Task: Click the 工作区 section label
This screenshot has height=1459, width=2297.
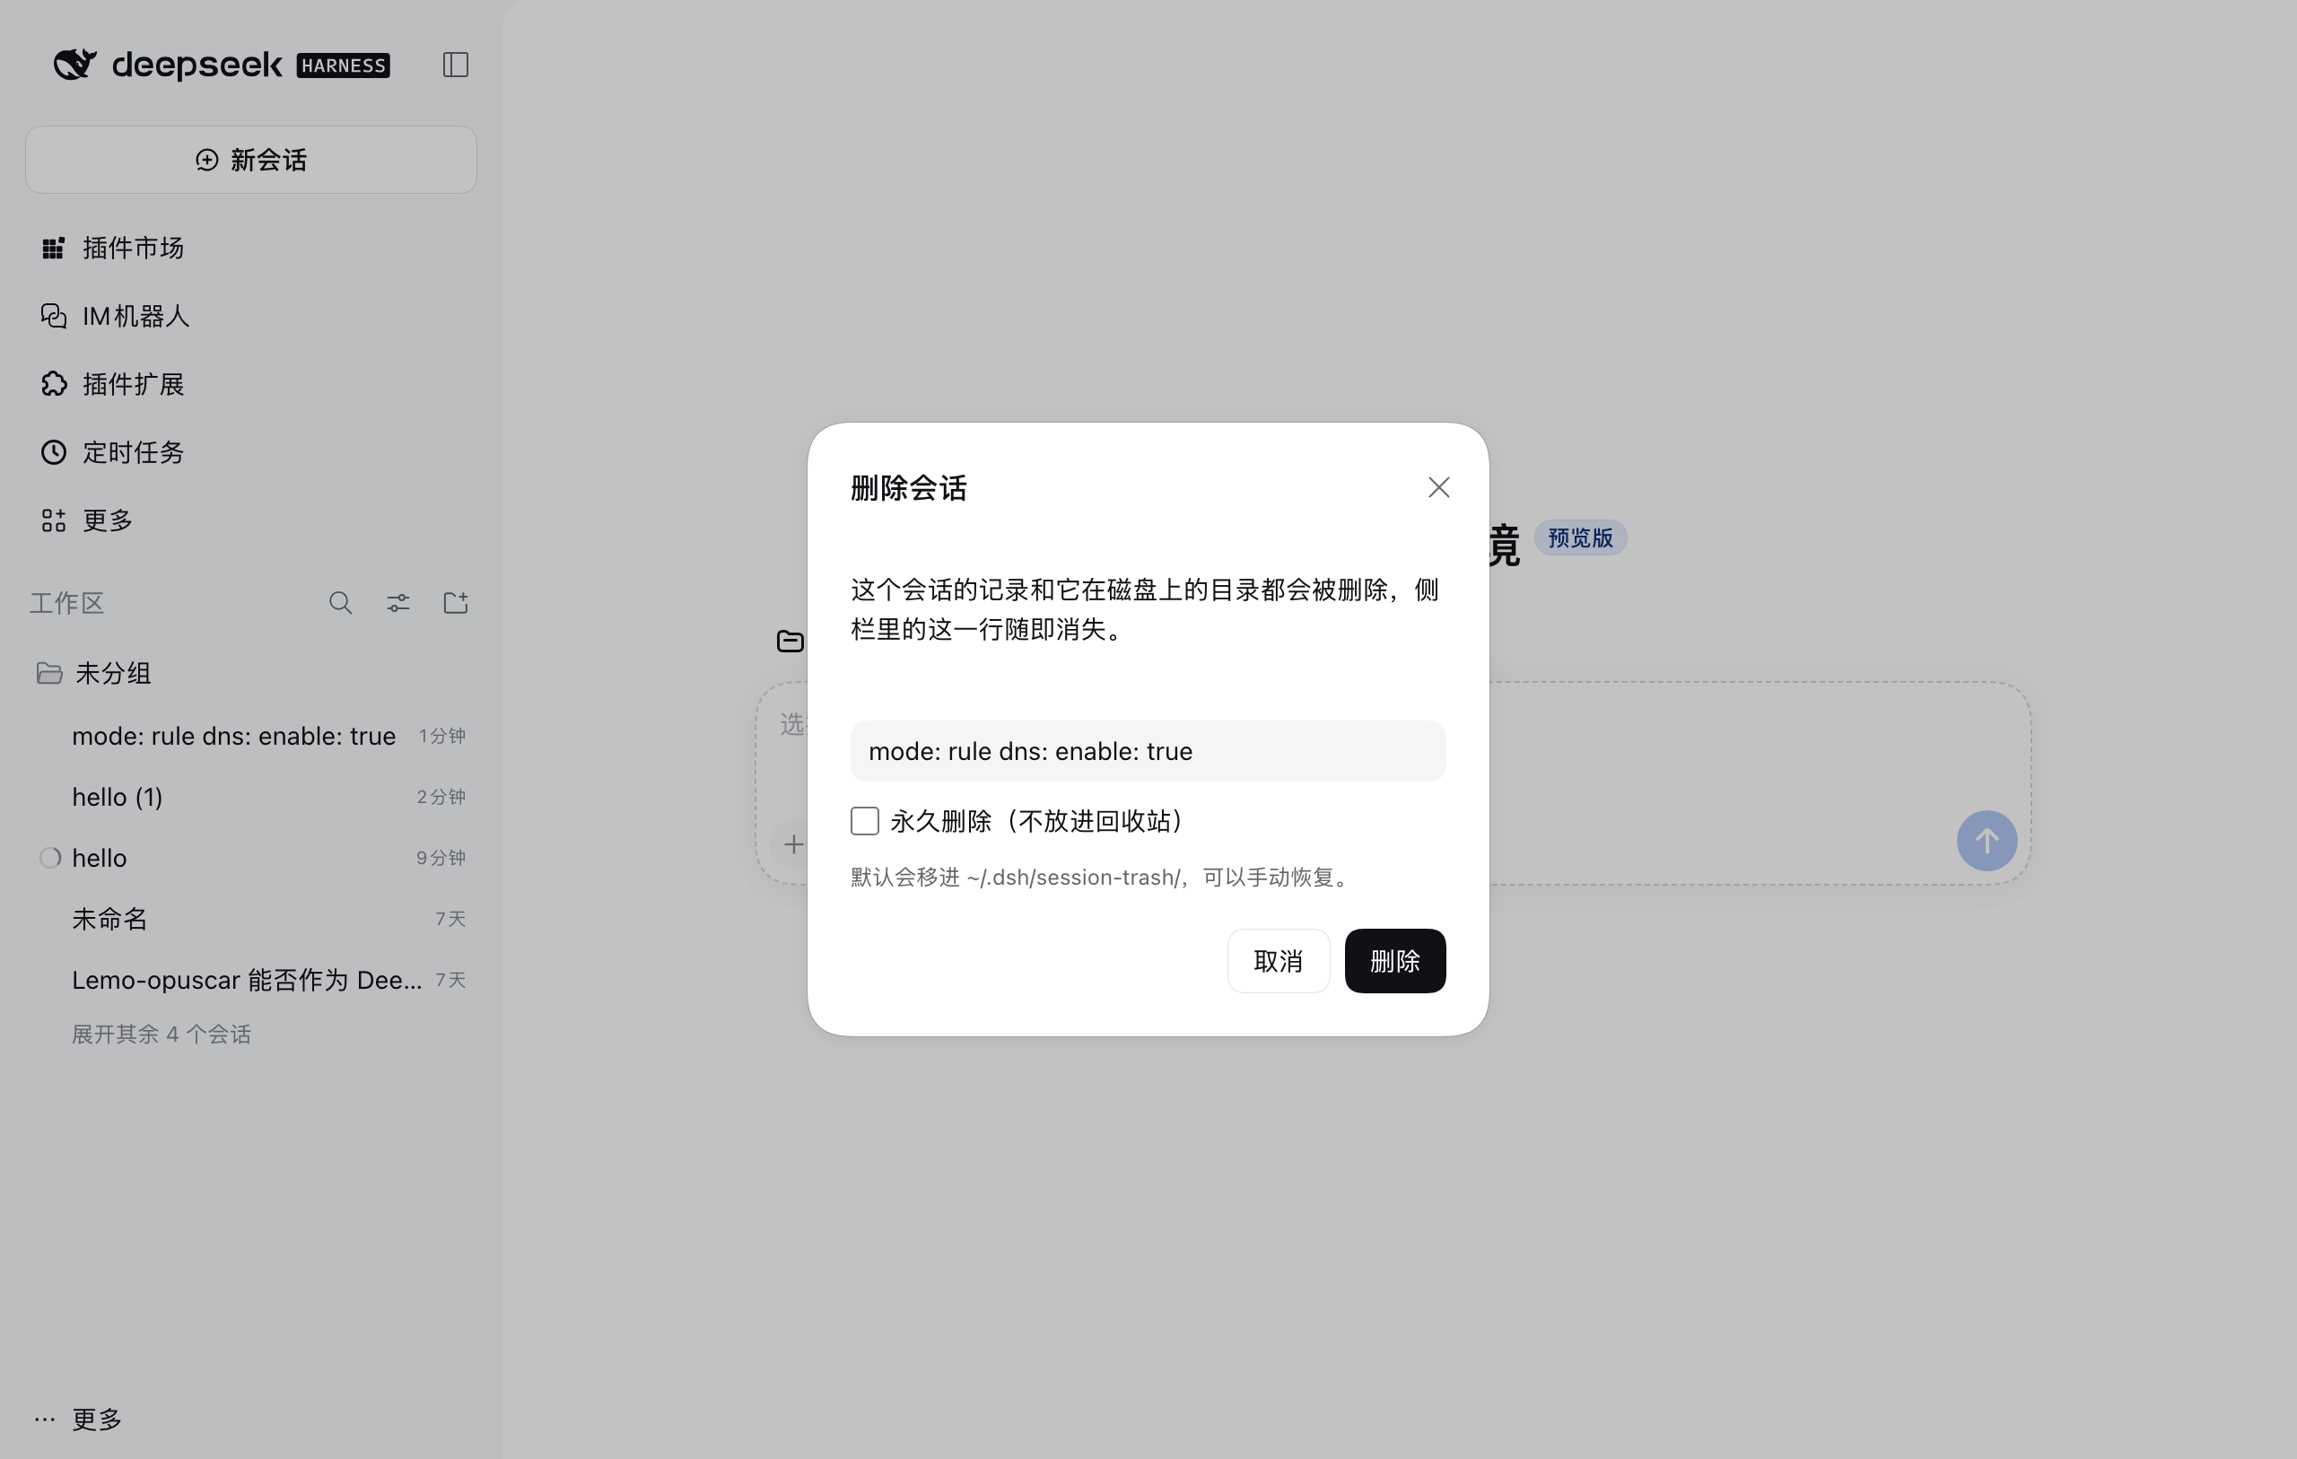Action: point(66,603)
